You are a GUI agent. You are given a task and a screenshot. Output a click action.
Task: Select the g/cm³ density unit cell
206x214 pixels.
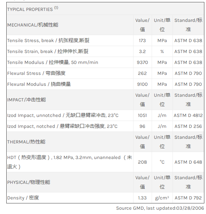click(x=162, y=198)
